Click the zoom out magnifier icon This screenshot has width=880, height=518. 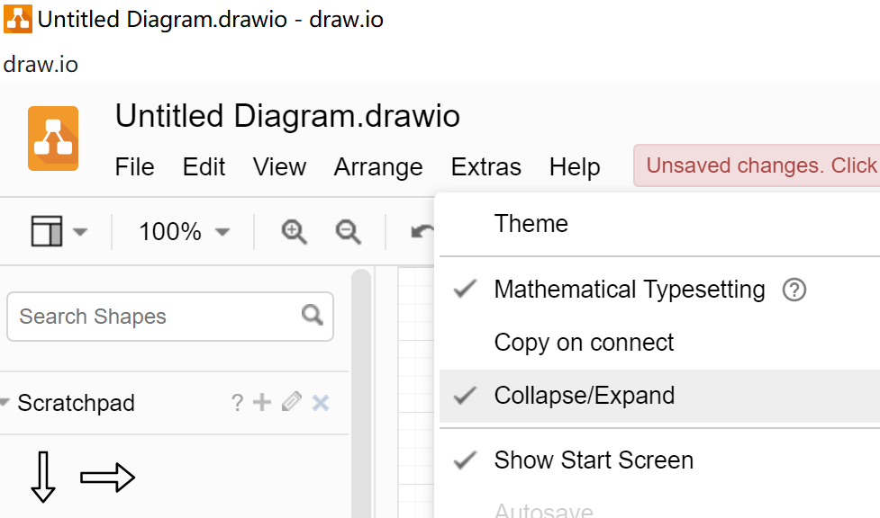[348, 231]
